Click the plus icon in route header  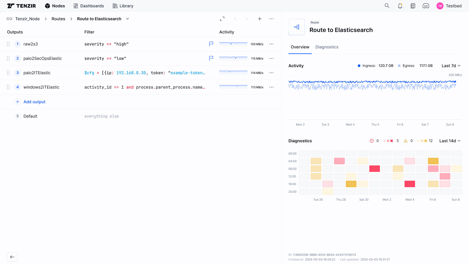[x=260, y=19]
